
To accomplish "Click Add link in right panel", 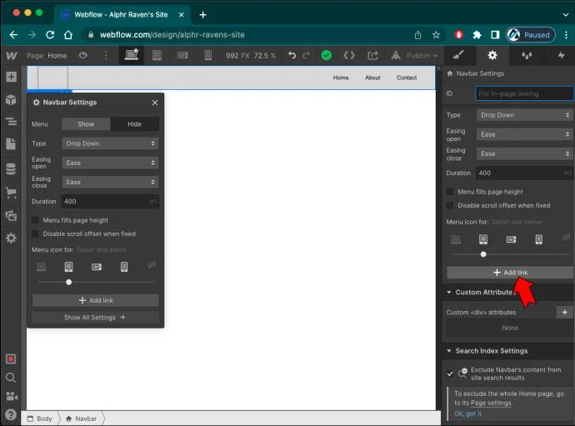I will coord(510,273).
